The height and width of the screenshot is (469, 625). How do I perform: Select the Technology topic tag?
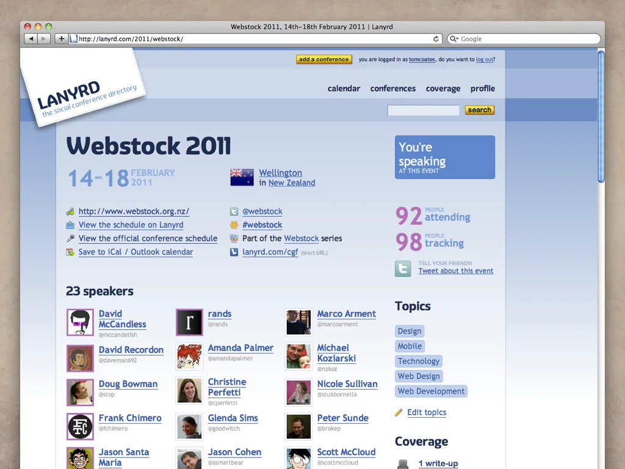[419, 361]
